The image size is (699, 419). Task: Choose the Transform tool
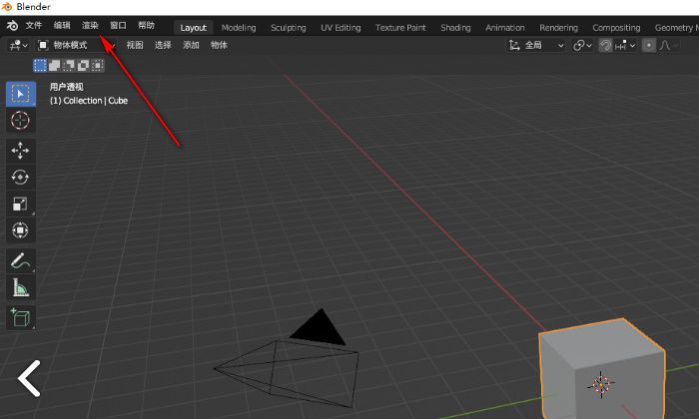[20, 230]
